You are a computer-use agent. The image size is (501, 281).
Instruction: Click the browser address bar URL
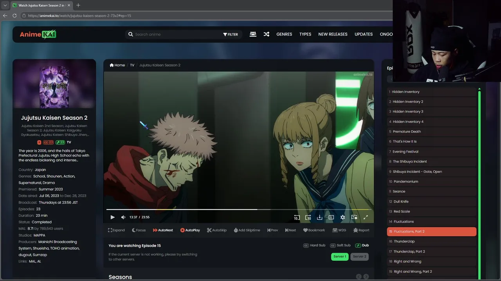pos(79,16)
